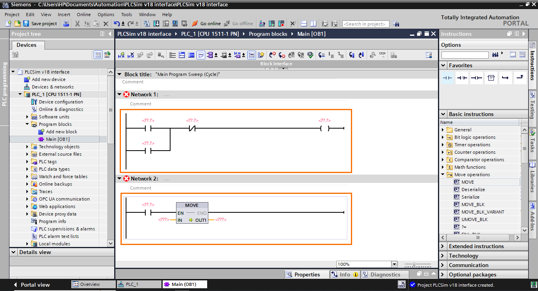Toggle details view in project tree toolbar
This screenshot has height=291, width=538.
point(98,55)
